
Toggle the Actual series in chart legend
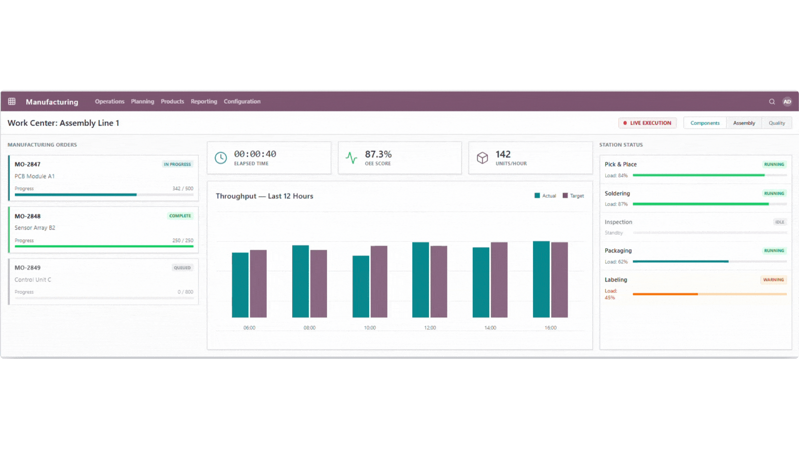pos(545,195)
